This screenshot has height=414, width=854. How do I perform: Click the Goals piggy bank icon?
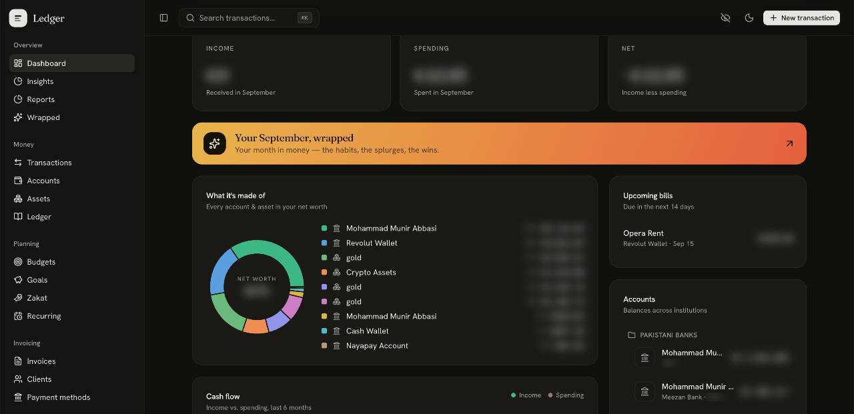pos(18,280)
